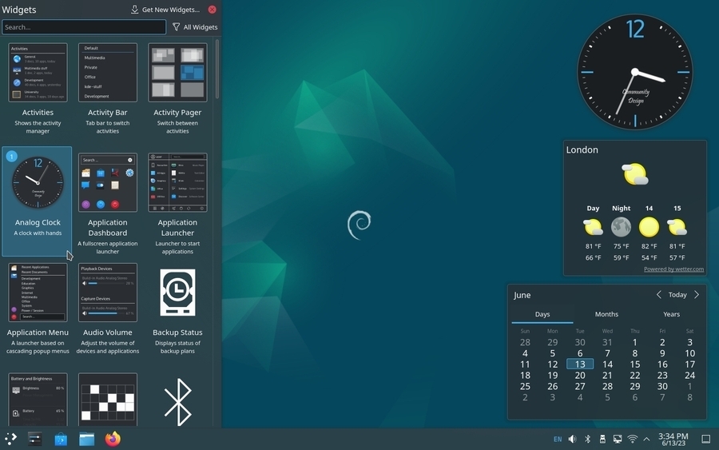Select the Backup Status widget icon
Viewport: 719px width, 450px height.
(177, 293)
